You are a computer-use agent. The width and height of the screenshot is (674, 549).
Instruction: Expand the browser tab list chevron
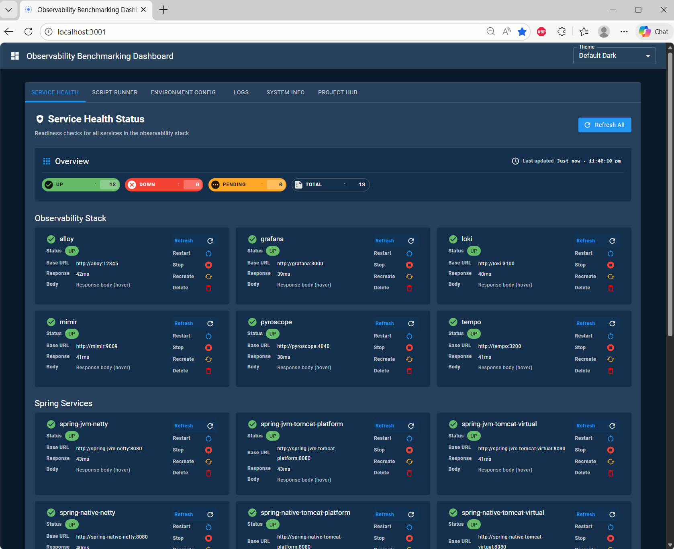click(9, 10)
